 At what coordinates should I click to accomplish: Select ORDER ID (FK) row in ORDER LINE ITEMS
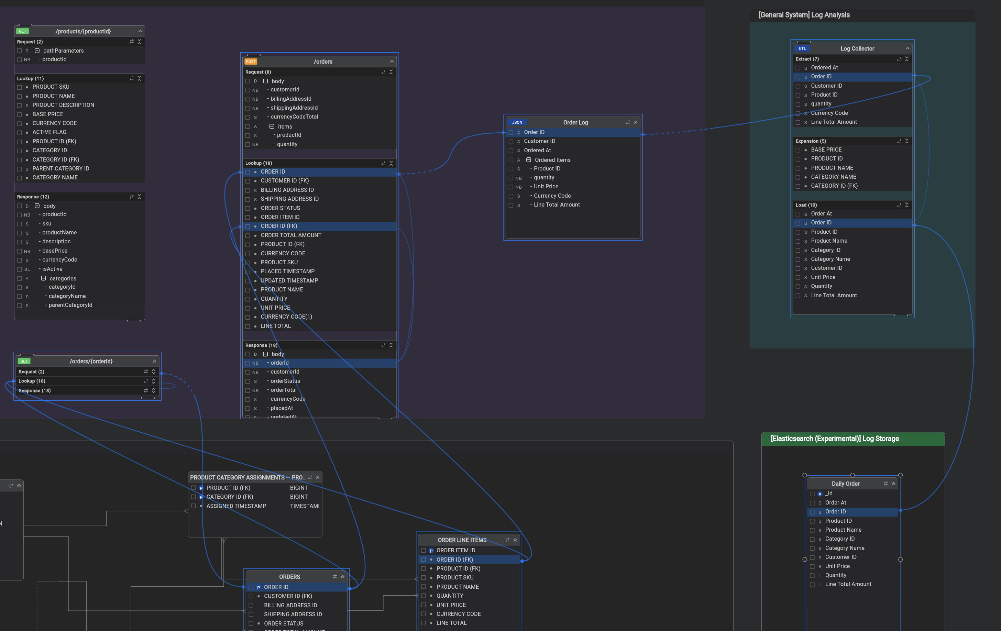point(454,560)
